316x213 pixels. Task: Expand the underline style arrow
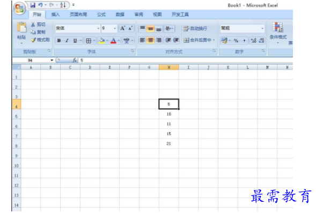[x=80, y=41]
